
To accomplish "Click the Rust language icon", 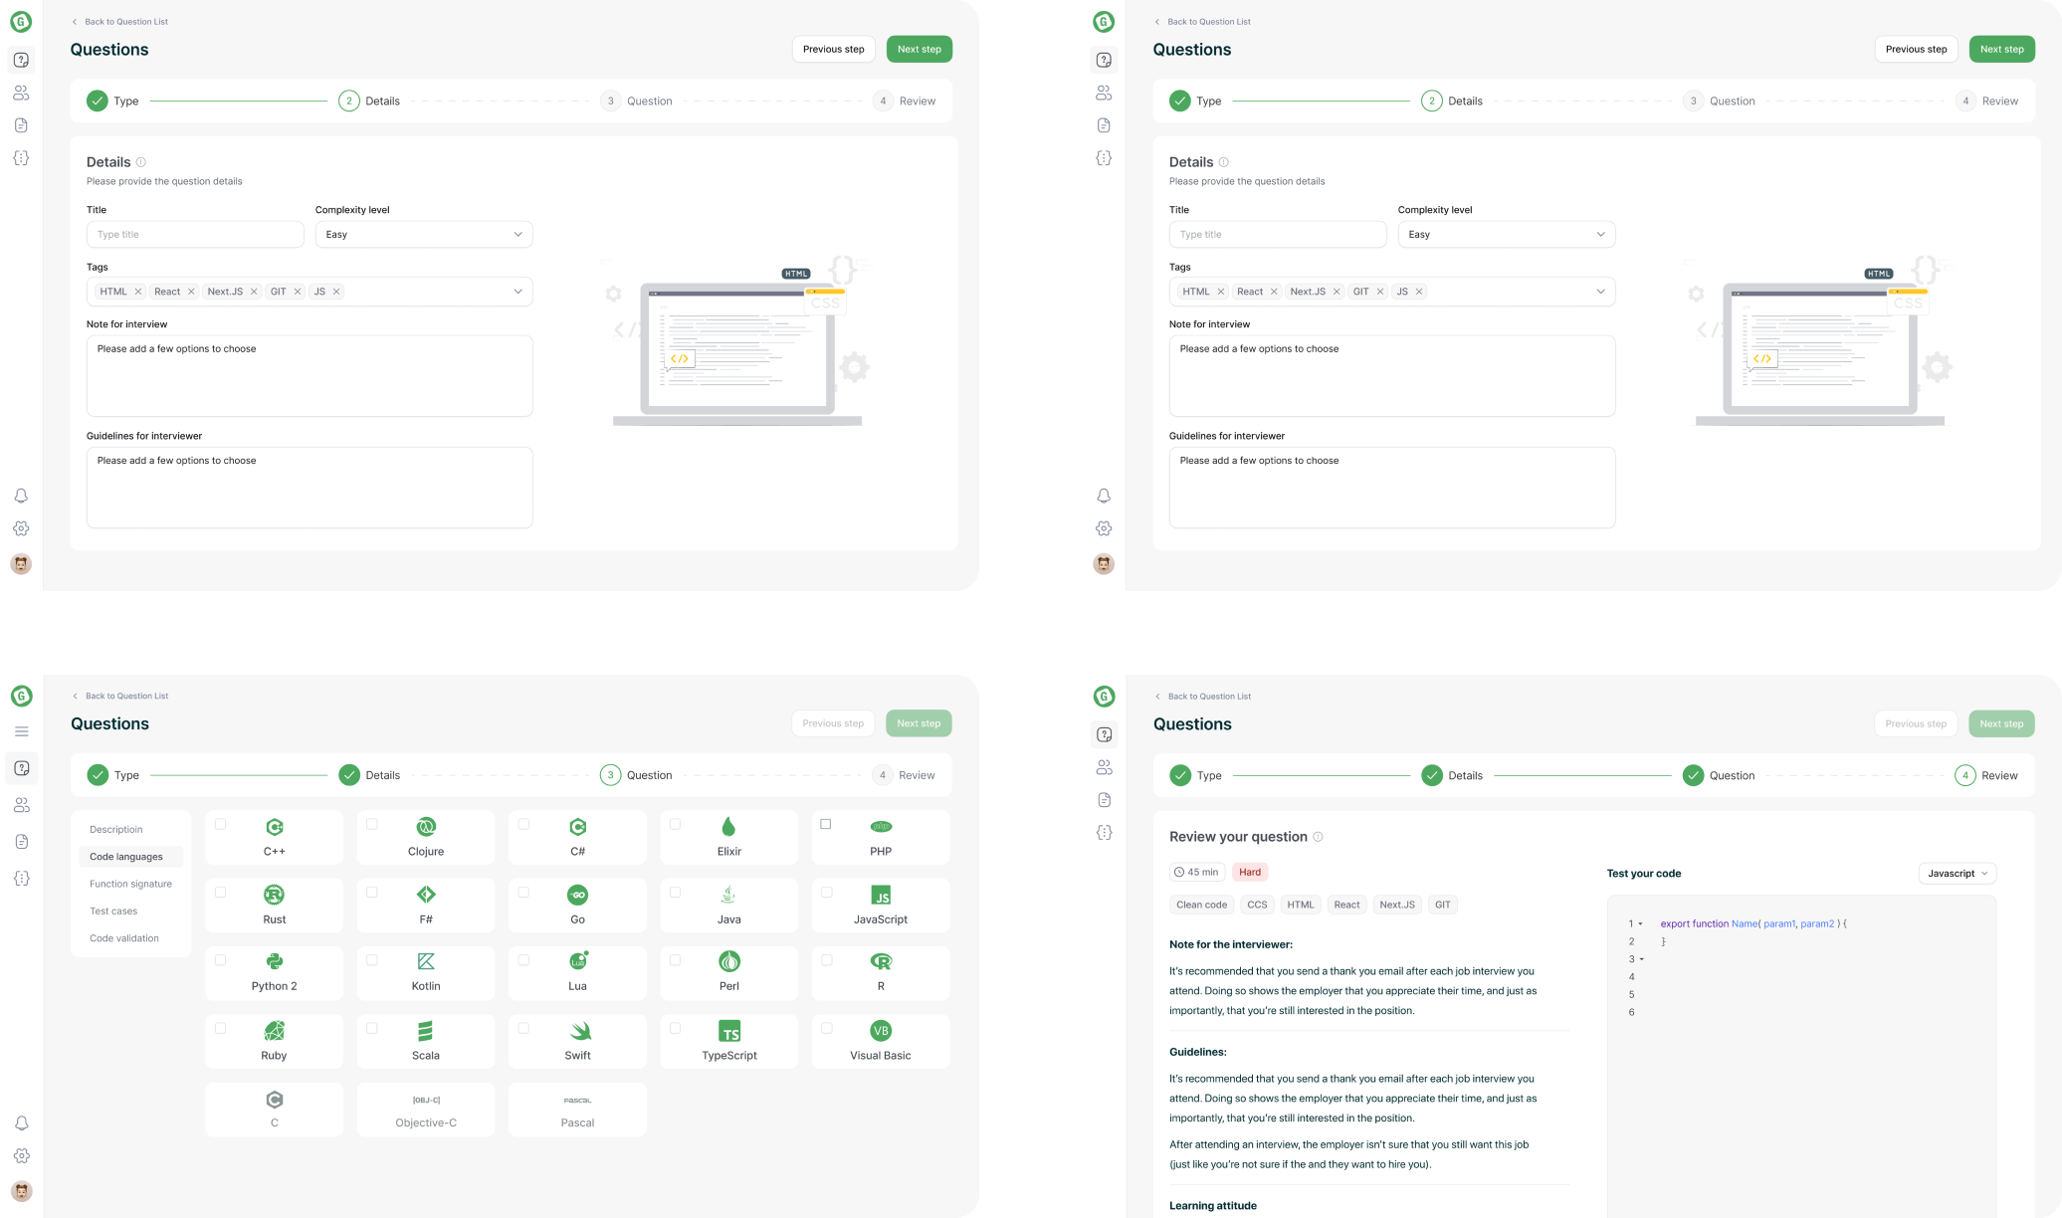I will (x=274, y=895).
